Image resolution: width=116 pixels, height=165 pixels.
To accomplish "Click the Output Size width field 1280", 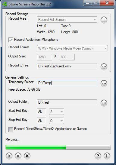I will pyautogui.click(x=45, y=57).
